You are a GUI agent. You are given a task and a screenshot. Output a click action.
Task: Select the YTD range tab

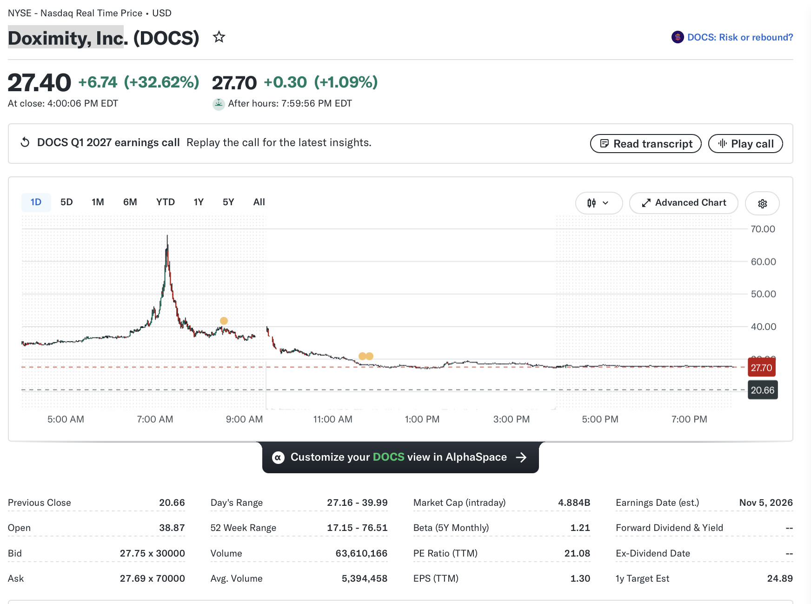166,202
